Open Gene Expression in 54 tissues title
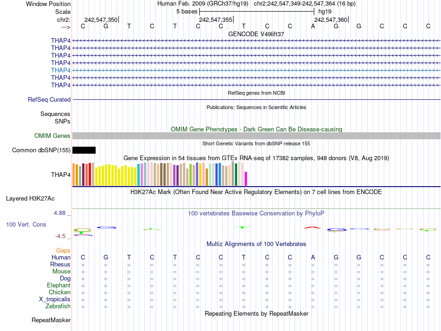This screenshot has height=331, width=441. pos(256,158)
